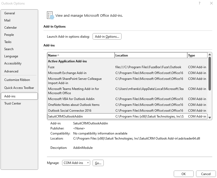Open the Help question mark button
Screen dimensions: 217x178
[x=199, y=3]
